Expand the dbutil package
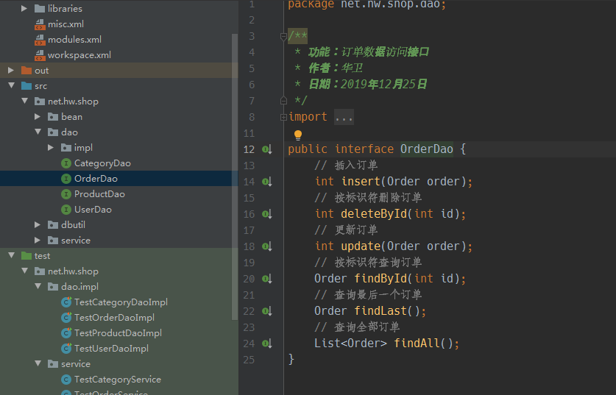 [38, 224]
